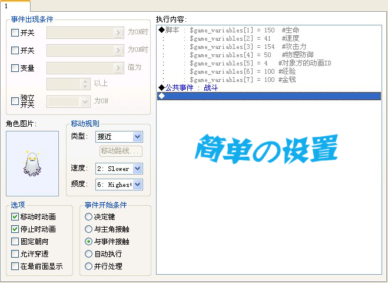The width and height of the screenshot is (388, 283).
Task: Select 自动执行 trigger radio button
Action: (88, 254)
